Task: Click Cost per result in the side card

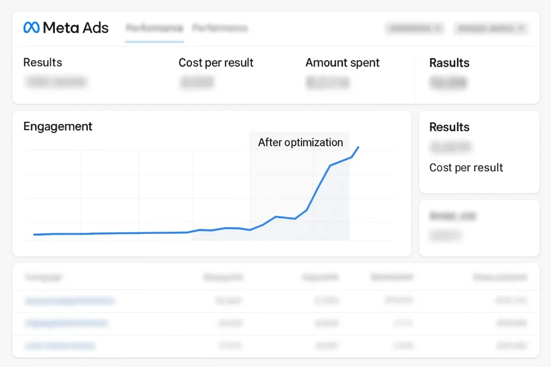Action: point(466,168)
